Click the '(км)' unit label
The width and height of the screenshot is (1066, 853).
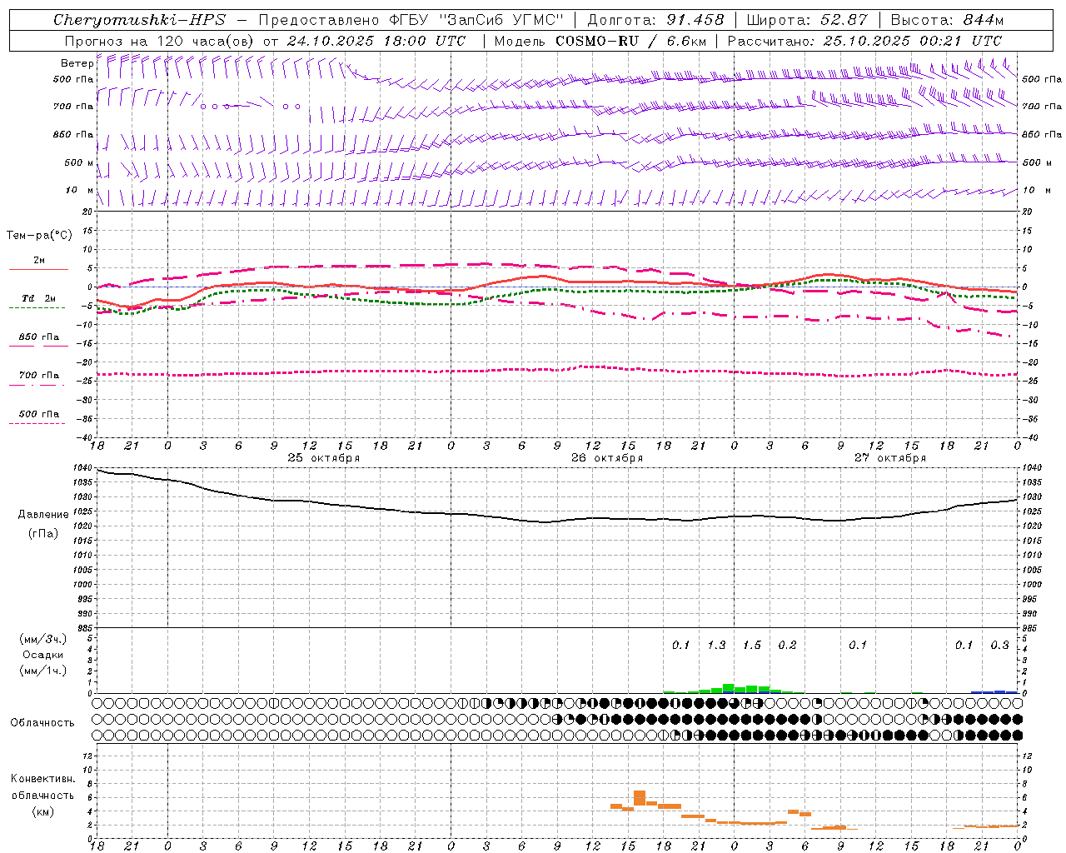pos(42,811)
